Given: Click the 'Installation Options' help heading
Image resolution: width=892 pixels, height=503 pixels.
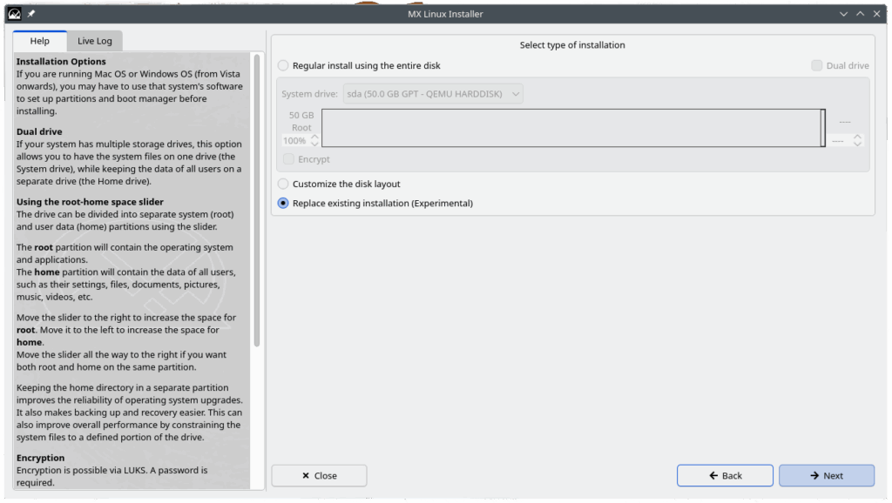Looking at the screenshot, I should point(61,62).
